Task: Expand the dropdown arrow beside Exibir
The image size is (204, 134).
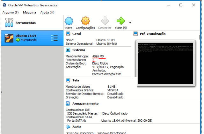Action: [130, 23]
